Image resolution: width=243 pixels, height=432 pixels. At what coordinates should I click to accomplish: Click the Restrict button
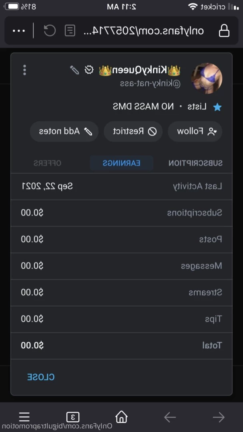tap(133, 131)
